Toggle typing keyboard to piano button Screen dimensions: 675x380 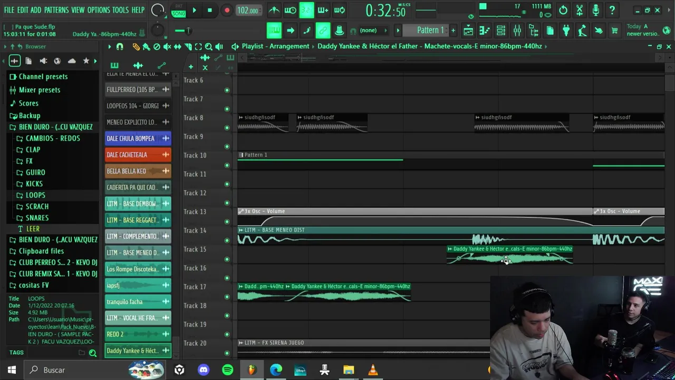(274, 31)
